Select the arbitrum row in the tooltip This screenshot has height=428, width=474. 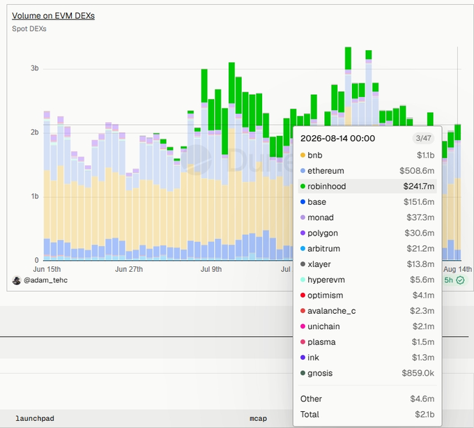[367, 249]
